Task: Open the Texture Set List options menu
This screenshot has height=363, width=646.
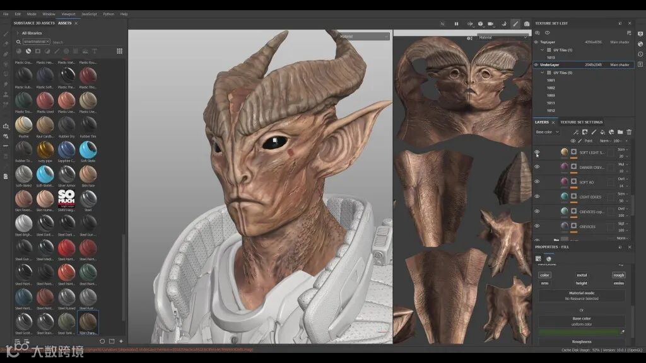Action: (x=629, y=33)
